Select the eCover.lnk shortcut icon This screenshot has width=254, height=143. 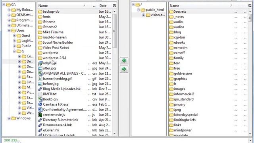40,130
